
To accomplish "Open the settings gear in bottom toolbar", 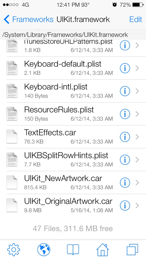I will click(14, 250).
